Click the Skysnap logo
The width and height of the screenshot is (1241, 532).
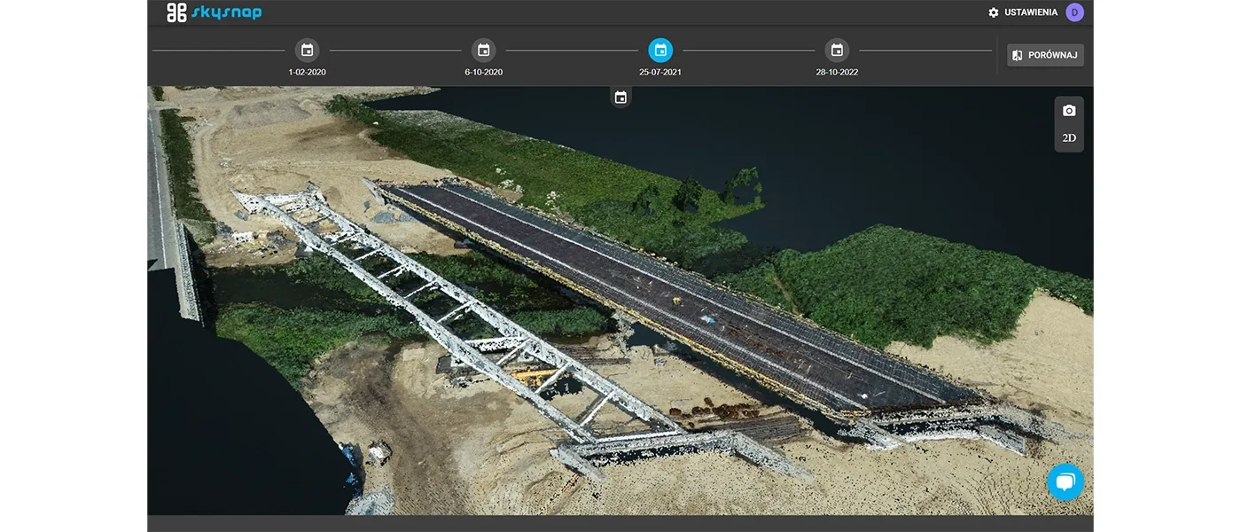click(x=214, y=12)
